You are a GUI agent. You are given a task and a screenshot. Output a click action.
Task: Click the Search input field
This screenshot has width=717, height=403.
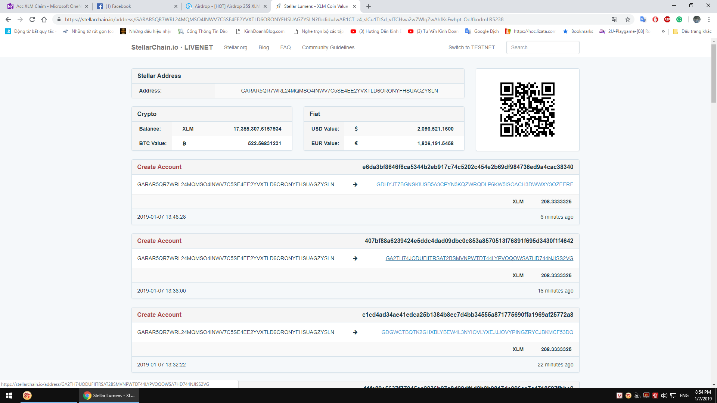coord(542,47)
